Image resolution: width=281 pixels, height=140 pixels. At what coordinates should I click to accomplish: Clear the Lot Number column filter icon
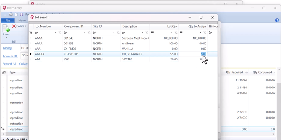(60, 32)
